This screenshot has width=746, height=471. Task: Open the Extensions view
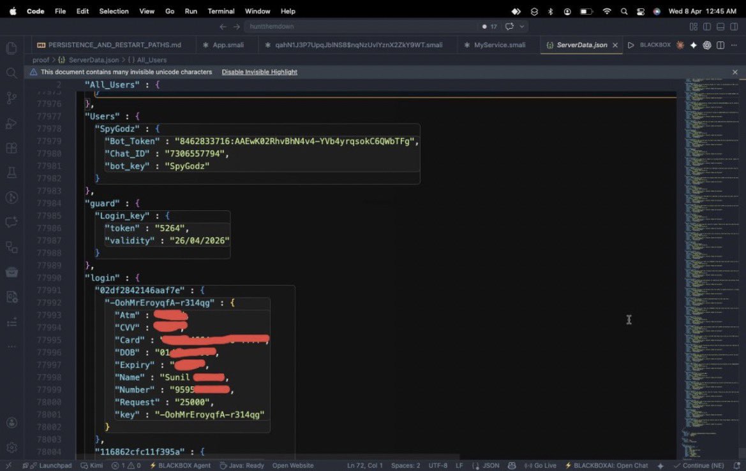[x=11, y=148]
